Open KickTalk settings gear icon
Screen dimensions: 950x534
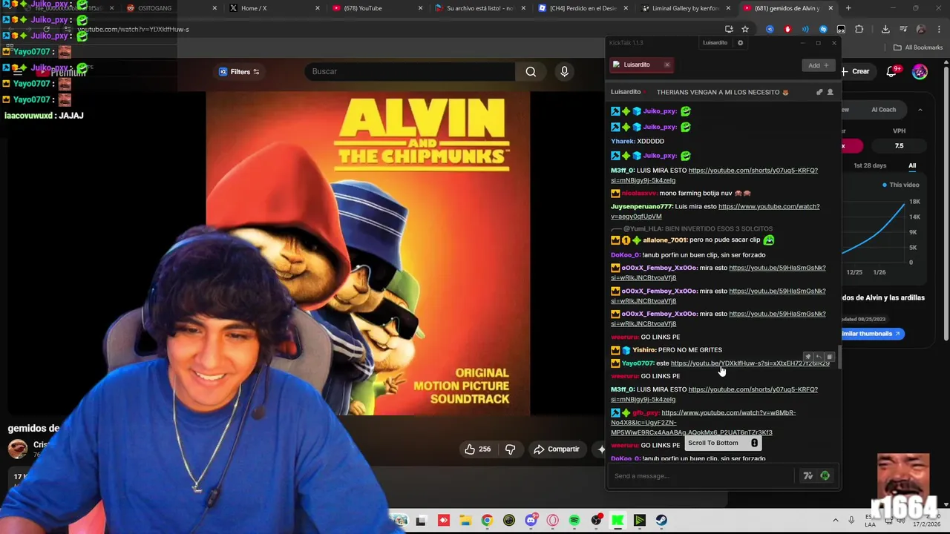click(740, 42)
